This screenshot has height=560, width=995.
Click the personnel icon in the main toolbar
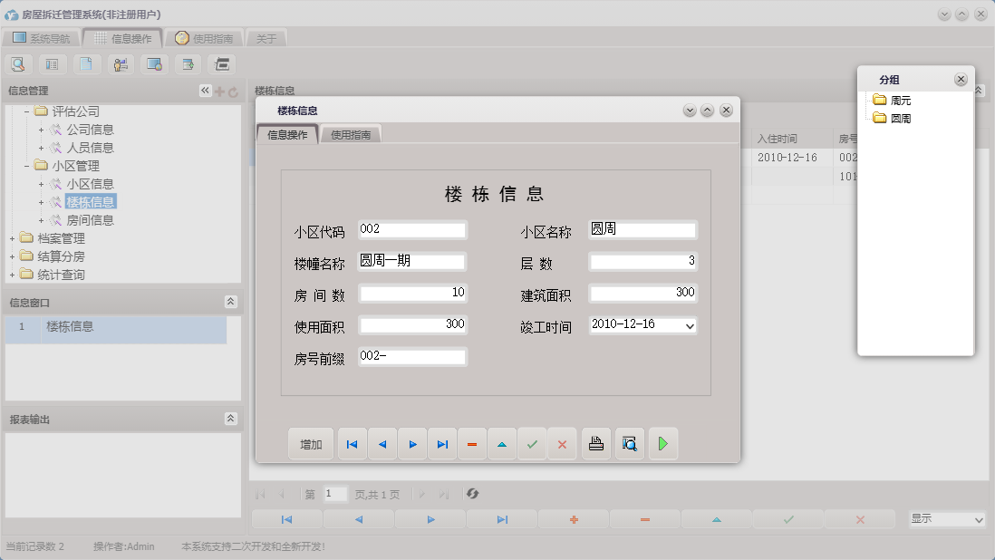(121, 64)
